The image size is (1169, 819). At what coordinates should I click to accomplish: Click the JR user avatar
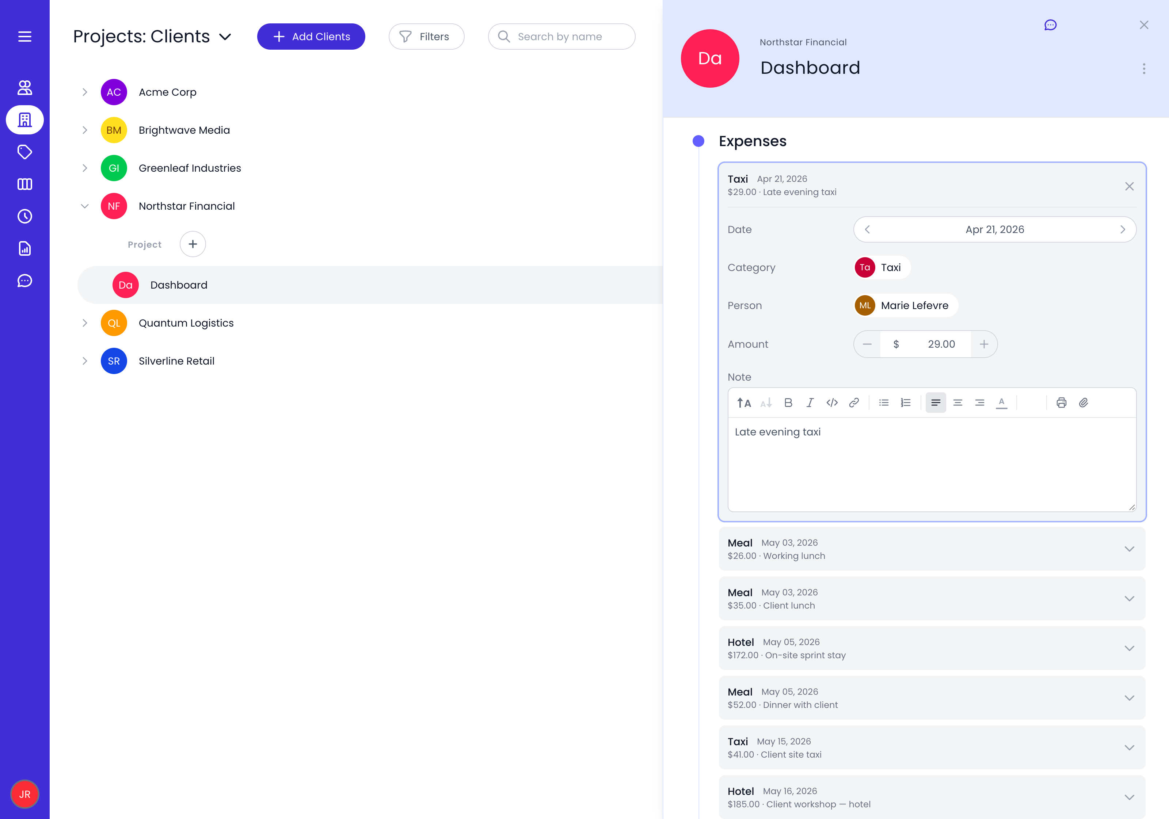pos(24,794)
